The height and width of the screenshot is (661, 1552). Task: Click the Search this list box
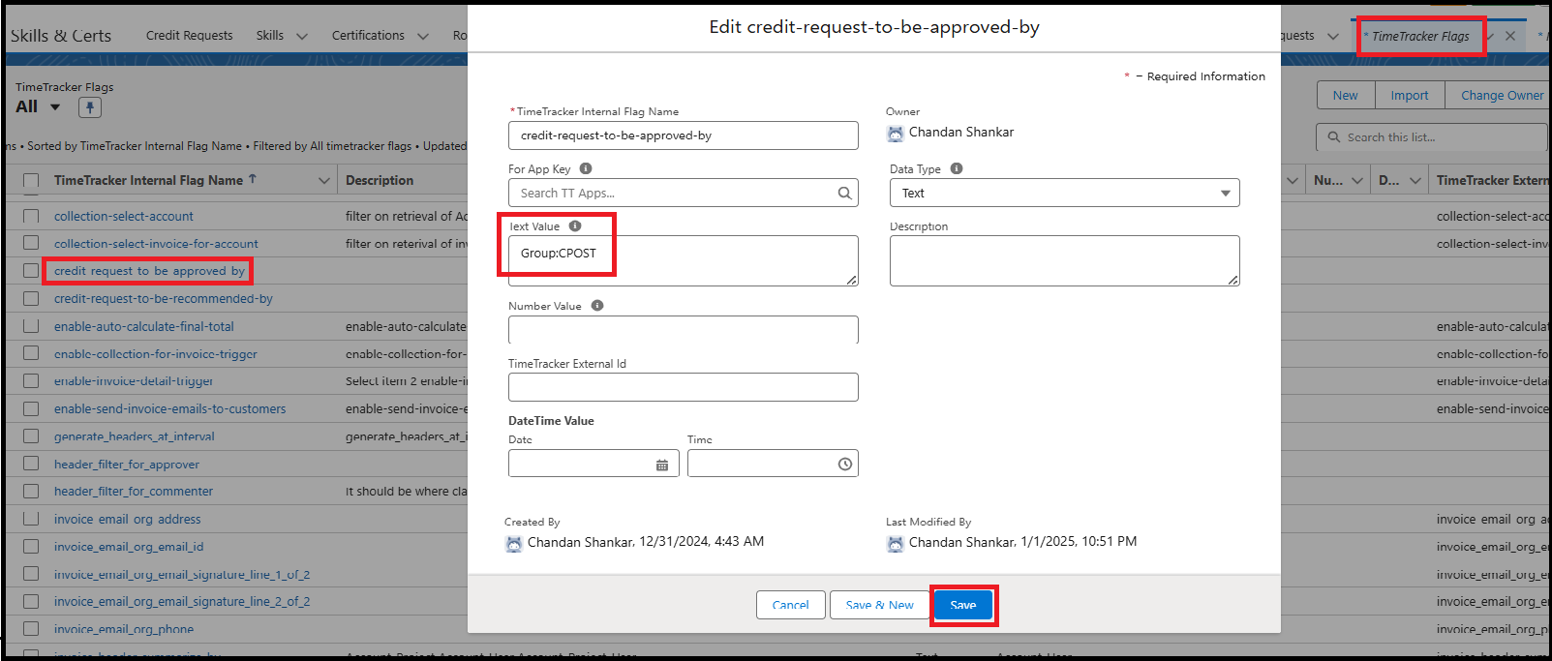tap(1432, 137)
